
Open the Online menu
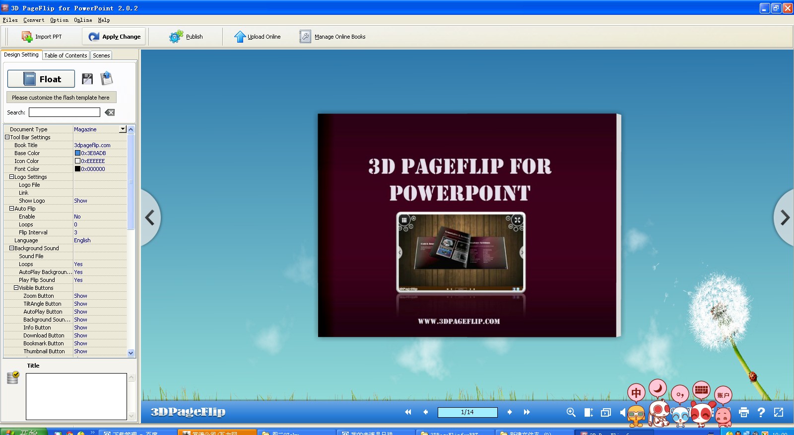[x=83, y=20]
